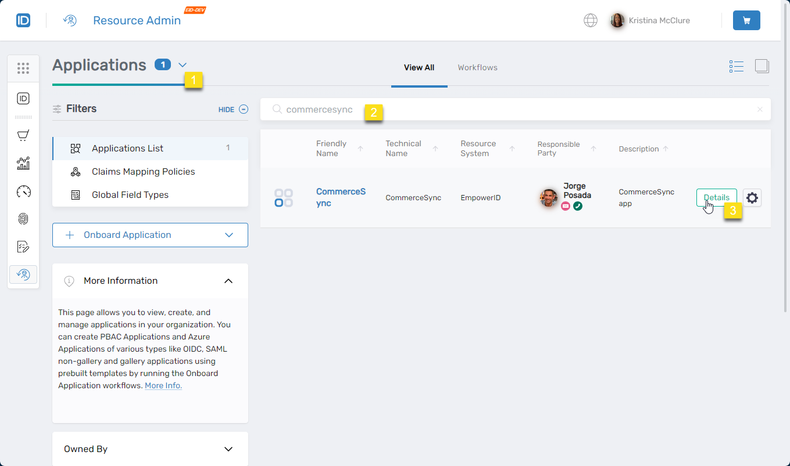Switch to list view layout icon
This screenshot has height=466, width=790.
(x=736, y=67)
